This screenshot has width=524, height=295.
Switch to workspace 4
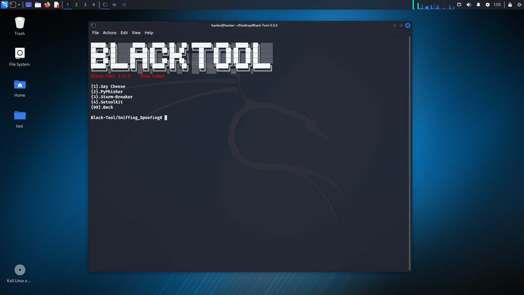tap(94, 5)
